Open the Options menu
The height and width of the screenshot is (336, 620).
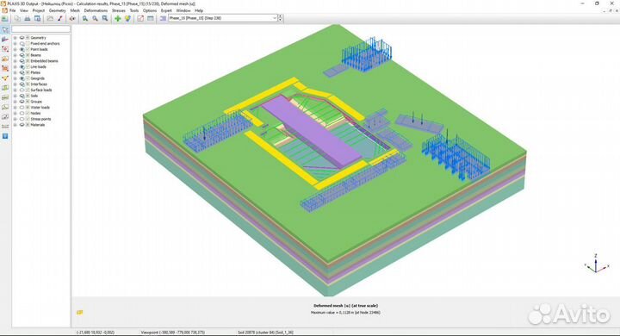[x=150, y=10]
